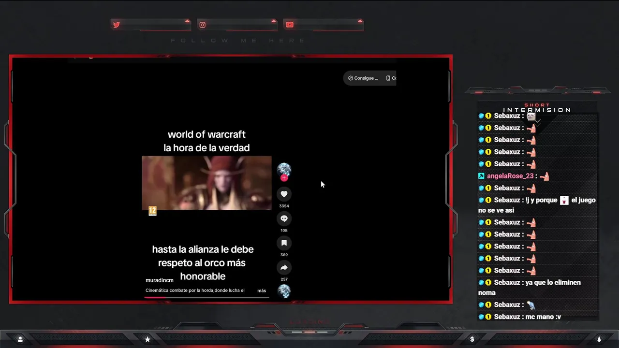Click the YouTube icon in overlay
The width and height of the screenshot is (619, 348).
tap(289, 25)
